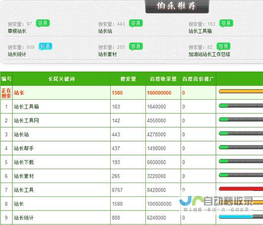Open 加油站站长工作总结 recommended keyword
The width and height of the screenshot is (263, 225).
[x=209, y=54]
